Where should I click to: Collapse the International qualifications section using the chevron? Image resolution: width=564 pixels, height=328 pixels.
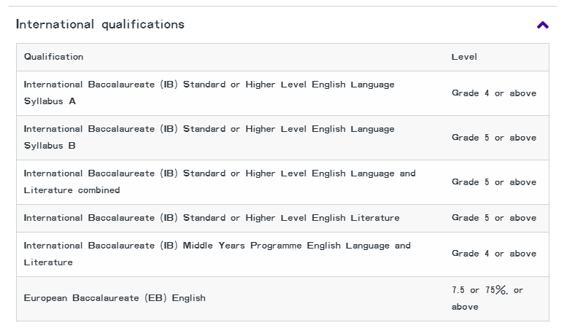(542, 25)
